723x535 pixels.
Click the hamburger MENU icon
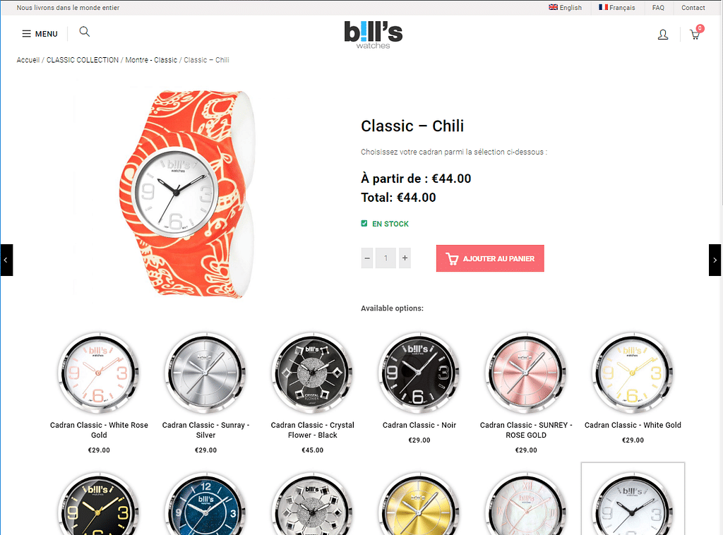(x=27, y=34)
